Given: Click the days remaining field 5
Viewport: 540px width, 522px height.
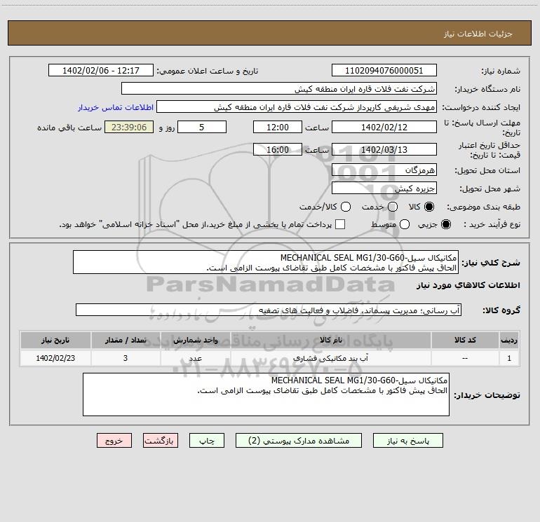Looking at the screenshot, I should 202,127.
